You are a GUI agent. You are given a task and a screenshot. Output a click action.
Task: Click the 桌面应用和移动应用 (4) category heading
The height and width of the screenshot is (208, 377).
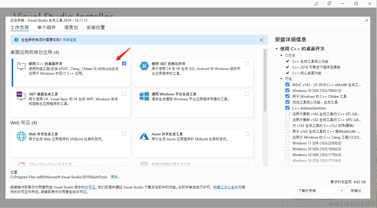coord(35,53)
